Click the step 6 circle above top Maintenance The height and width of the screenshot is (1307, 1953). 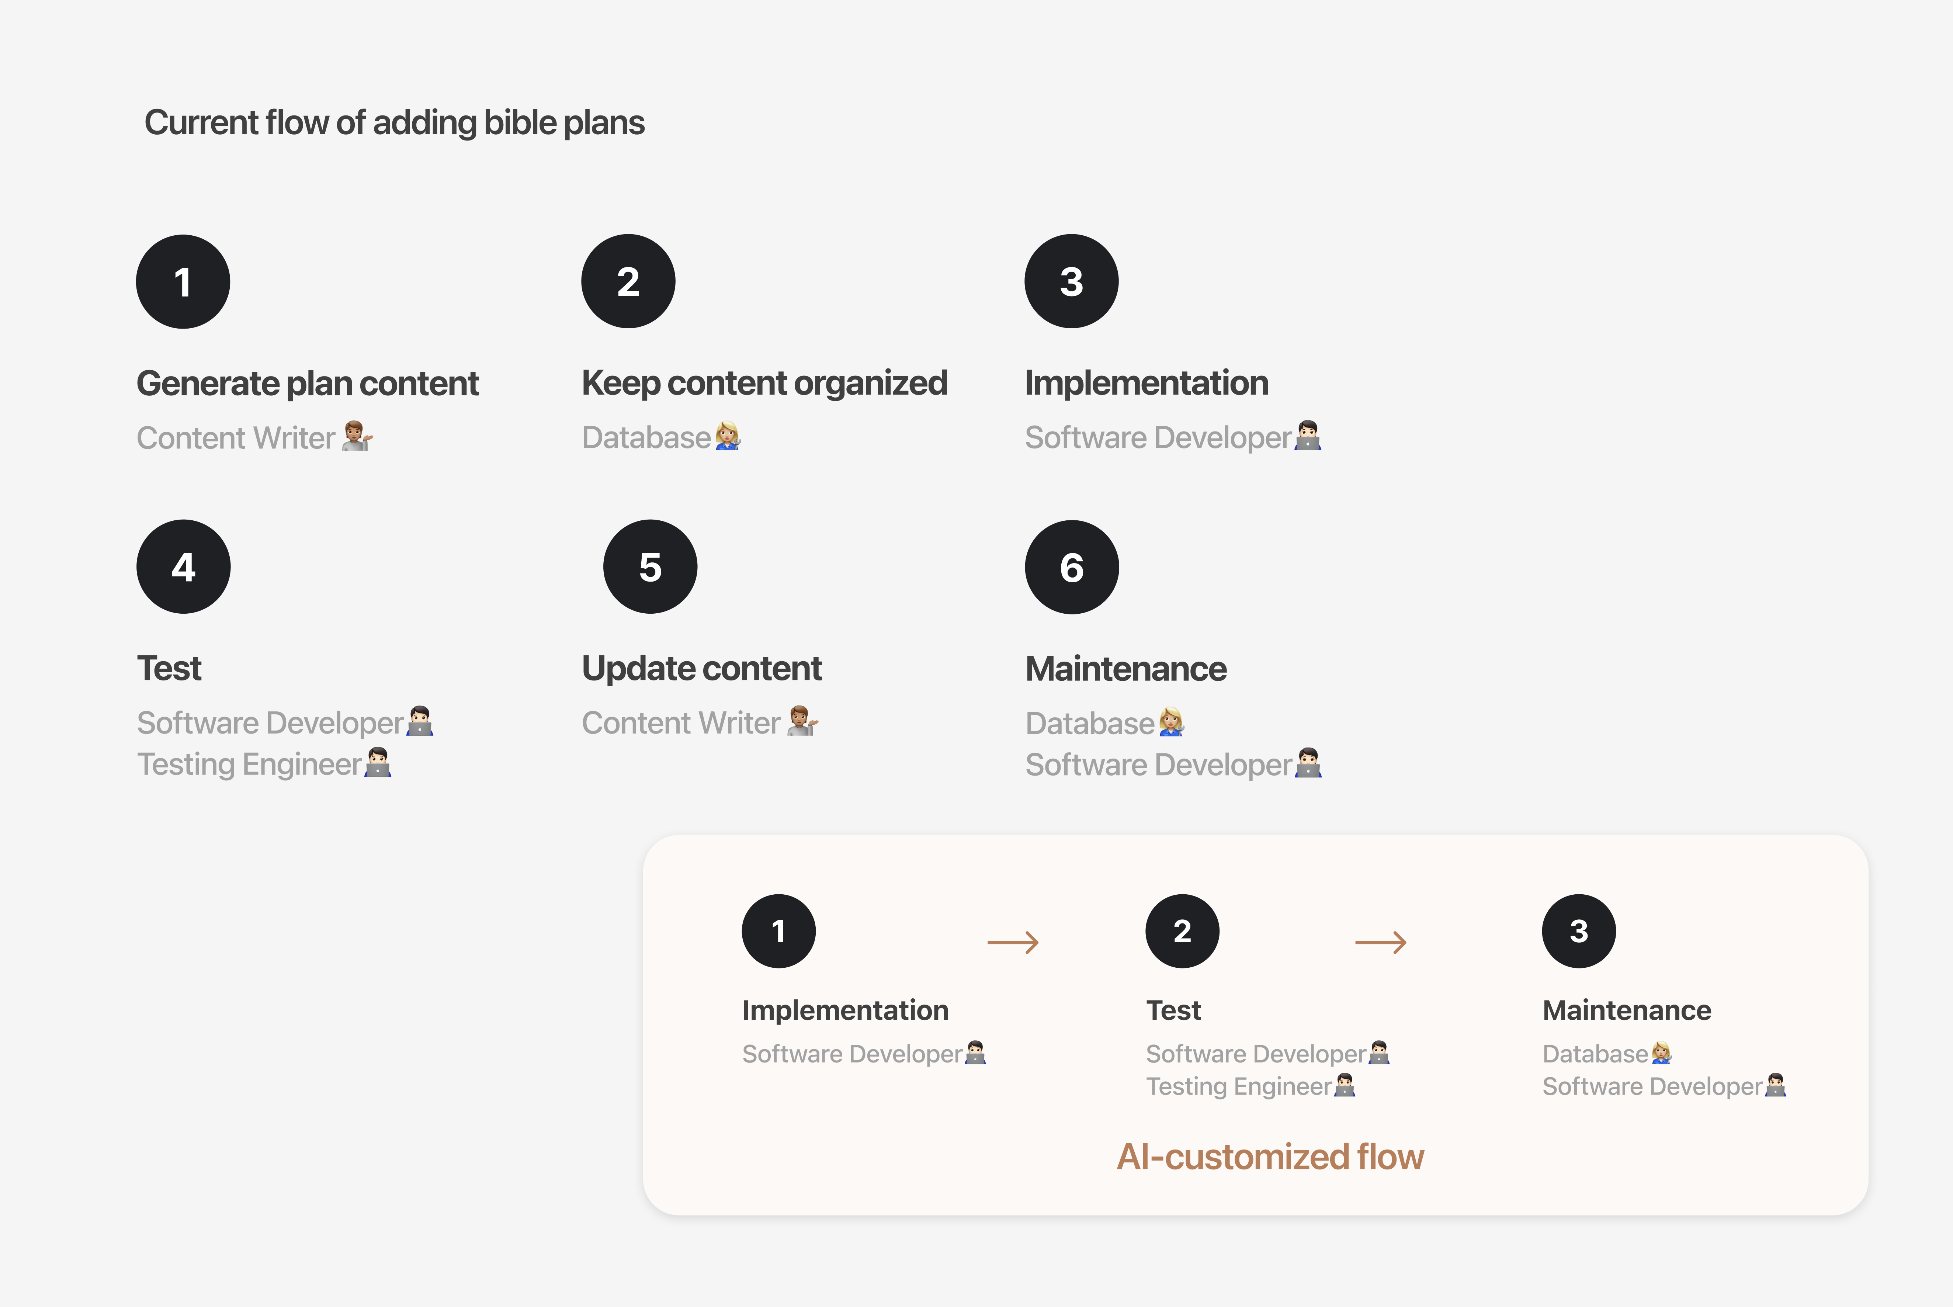1072,567
